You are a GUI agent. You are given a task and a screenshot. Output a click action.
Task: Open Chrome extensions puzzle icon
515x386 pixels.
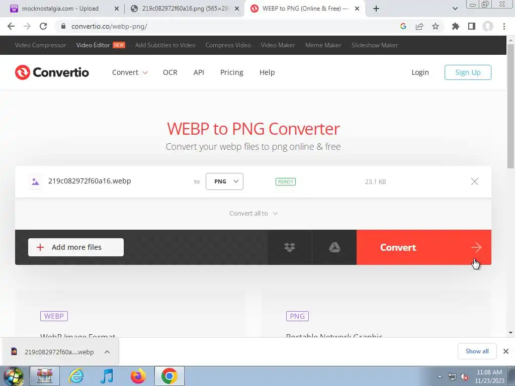pyautogui.click(x=456, y=26)
